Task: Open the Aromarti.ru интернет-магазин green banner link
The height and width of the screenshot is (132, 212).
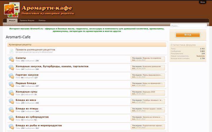Action: [x=87, y=30]
